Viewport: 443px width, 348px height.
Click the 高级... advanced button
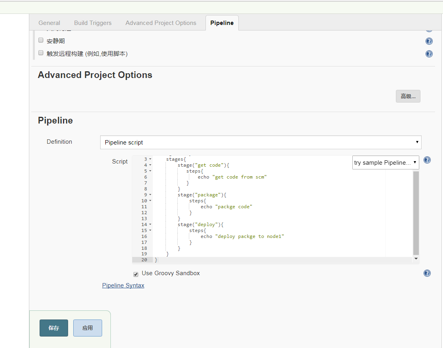pyautogui.click(x=408, y=96)
